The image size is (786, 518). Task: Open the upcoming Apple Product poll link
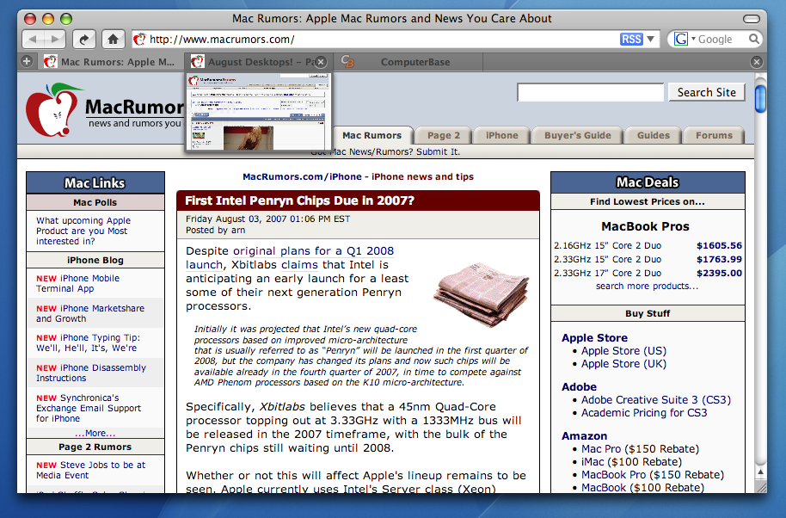(83, 231)
